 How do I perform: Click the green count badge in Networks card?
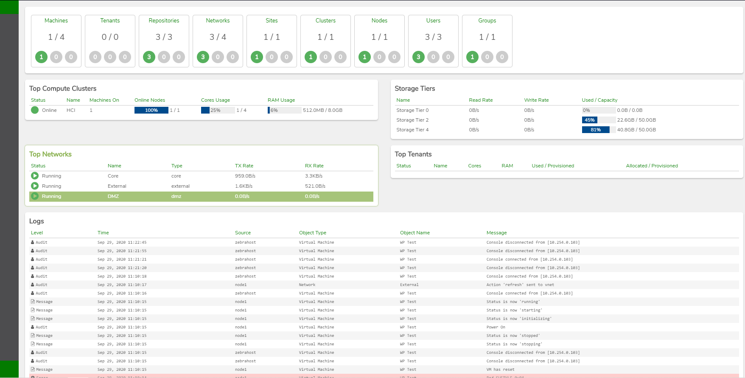point(203,57)
